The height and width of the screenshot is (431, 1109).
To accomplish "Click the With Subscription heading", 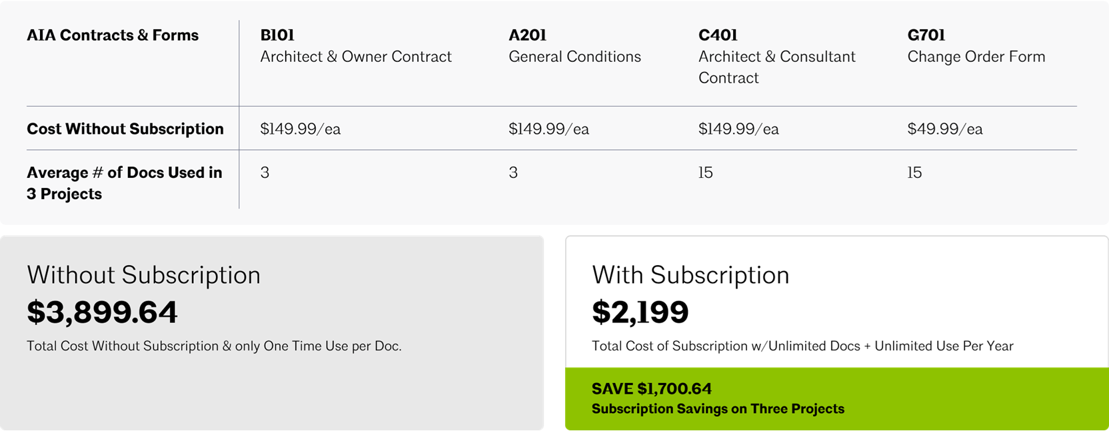I will point(690,274).
